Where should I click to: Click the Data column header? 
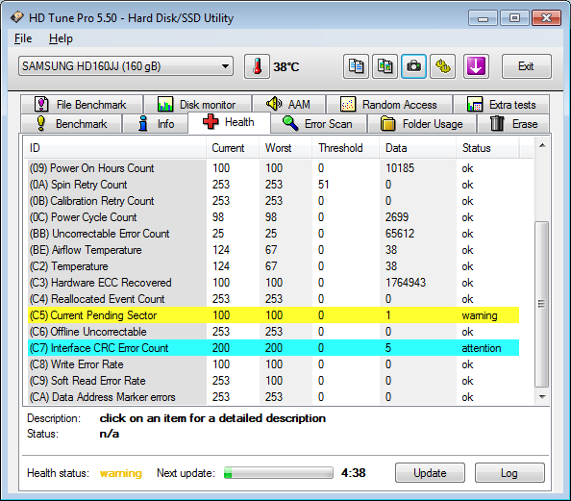click(x=418, y=148)
